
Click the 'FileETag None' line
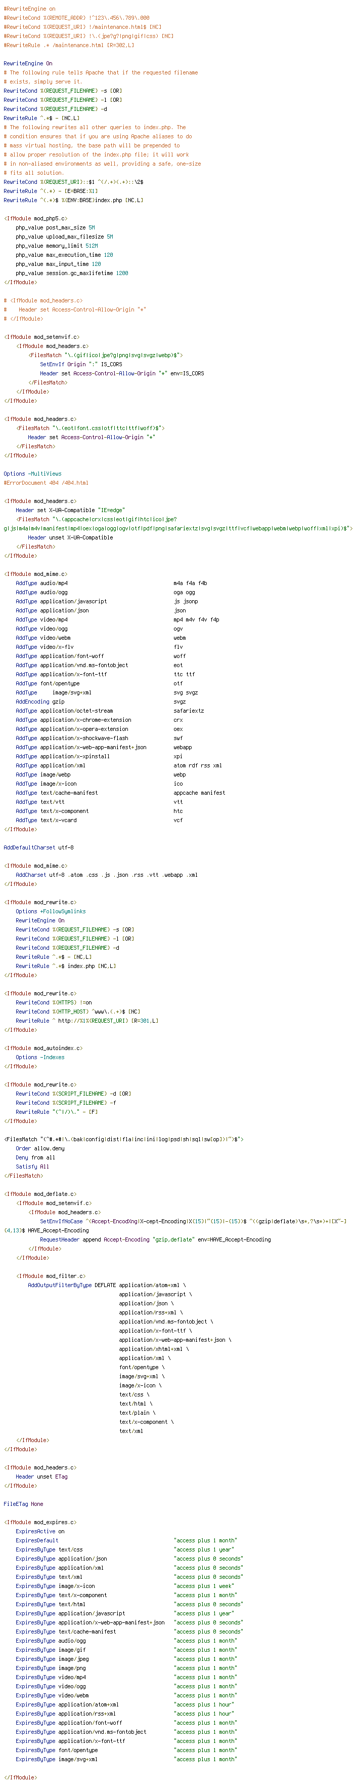[x=24, y=1504]
